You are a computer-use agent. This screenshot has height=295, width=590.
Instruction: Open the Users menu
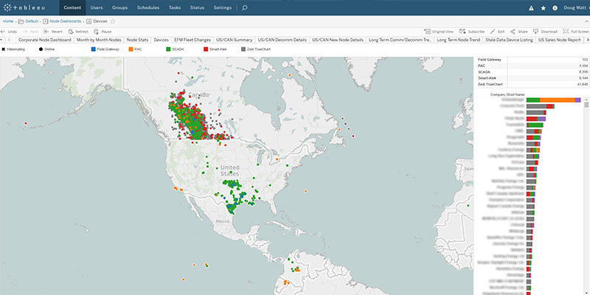click(x=97, y=7)
